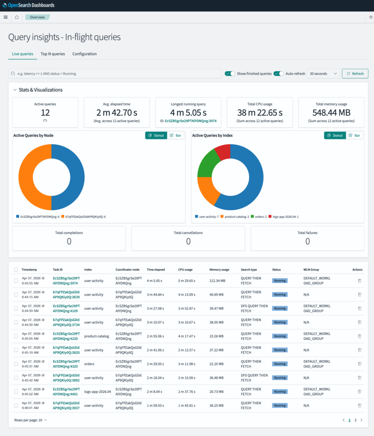
Task: Click trash icon for the orders row
Action: [x=360, y=364]
